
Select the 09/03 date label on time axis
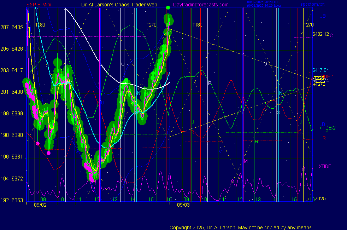(x=183, y=205)
